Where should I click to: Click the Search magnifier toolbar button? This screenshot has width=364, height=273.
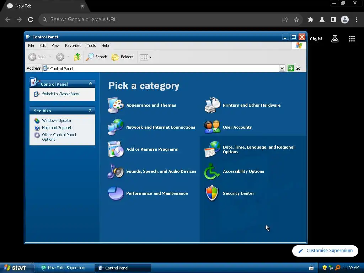(97, 57)
